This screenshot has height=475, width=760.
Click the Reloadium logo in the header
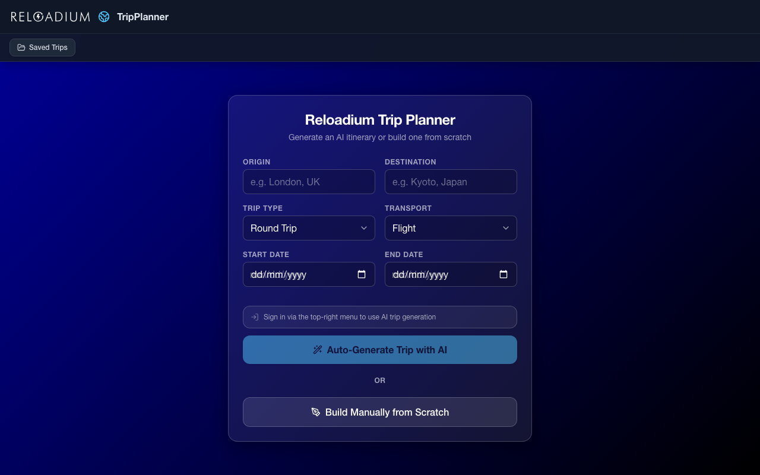[x=50, y=17]
